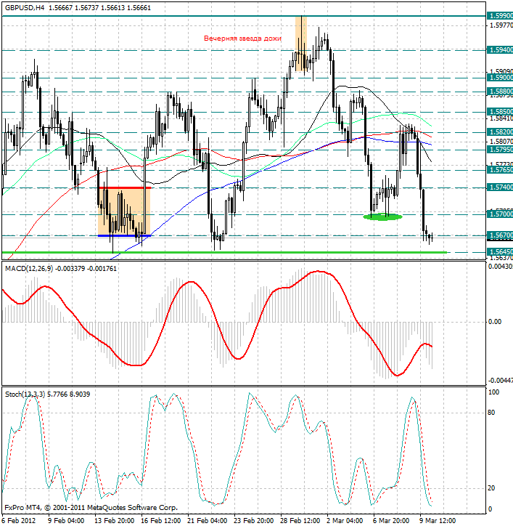This screenshot has width=513, height=526.
Task: Click the Stochastic 100 axis label
Action: [493, 392]
